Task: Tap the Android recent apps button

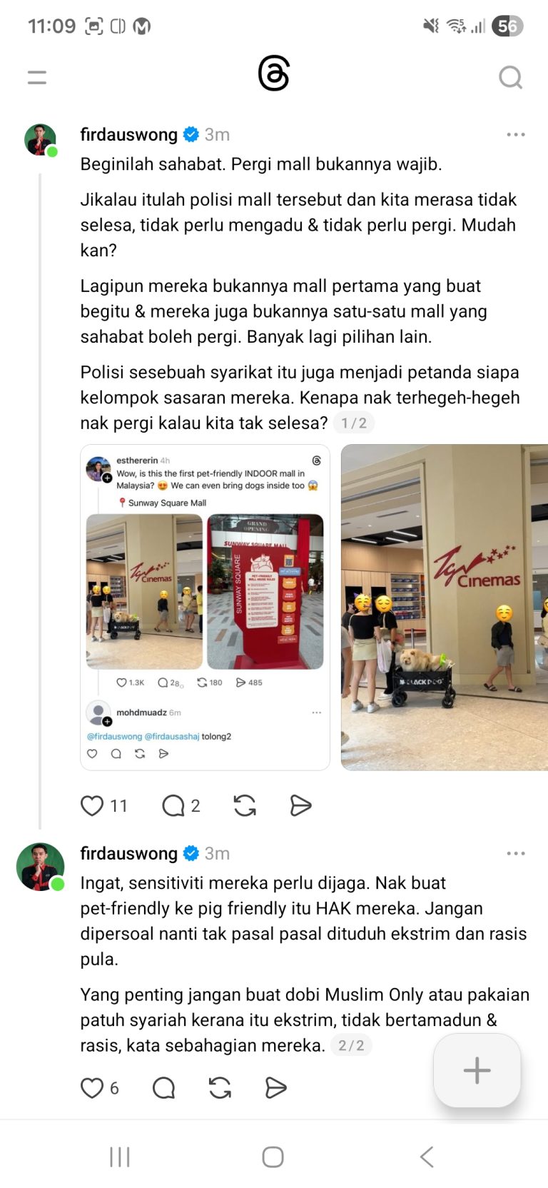Action: click(x=120, y=1157)
